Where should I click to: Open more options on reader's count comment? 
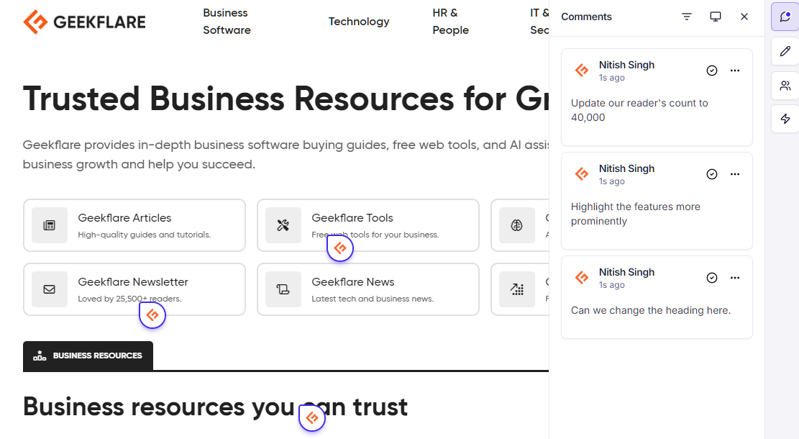(735, 71)
